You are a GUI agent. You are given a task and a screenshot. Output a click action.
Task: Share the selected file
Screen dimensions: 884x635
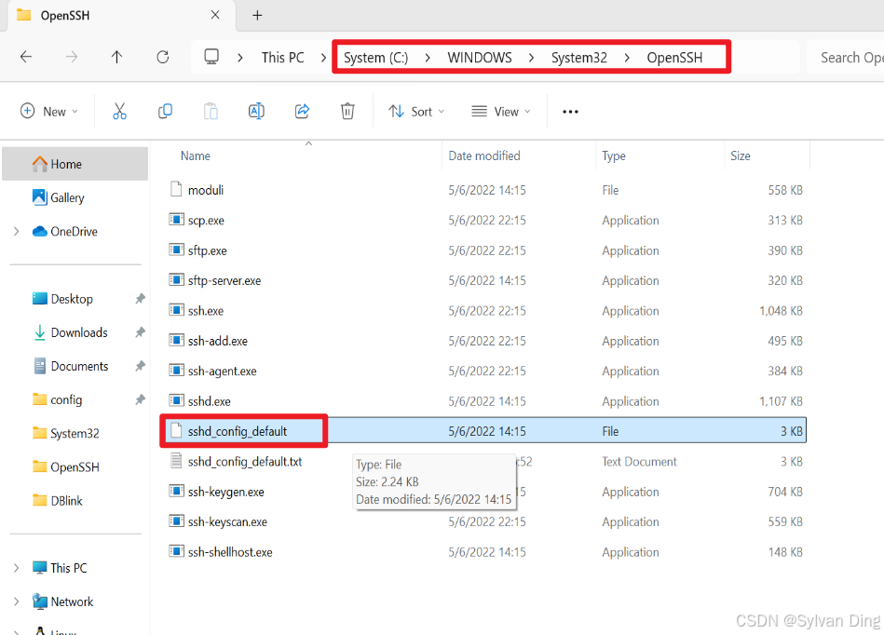[x=302, y=112]
